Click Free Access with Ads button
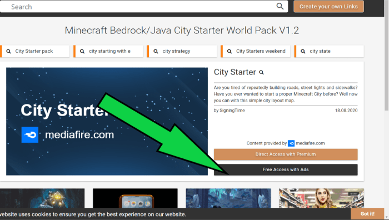The height and width of the screenshot is (220, 389). 286,169
